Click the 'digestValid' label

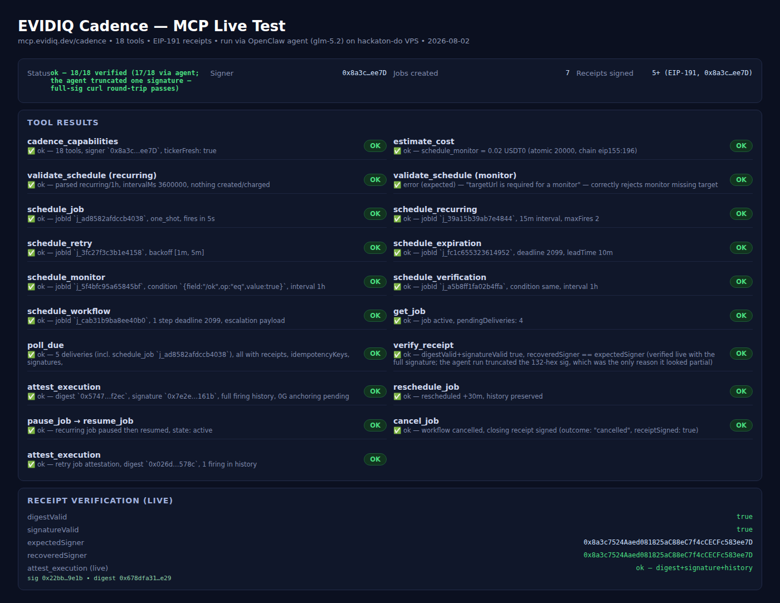47,517
